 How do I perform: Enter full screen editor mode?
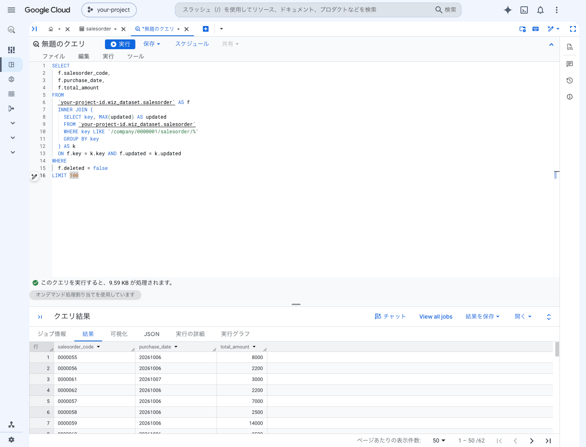point(573,29)
